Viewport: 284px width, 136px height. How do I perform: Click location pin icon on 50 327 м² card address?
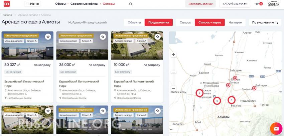tap(6, 90)
